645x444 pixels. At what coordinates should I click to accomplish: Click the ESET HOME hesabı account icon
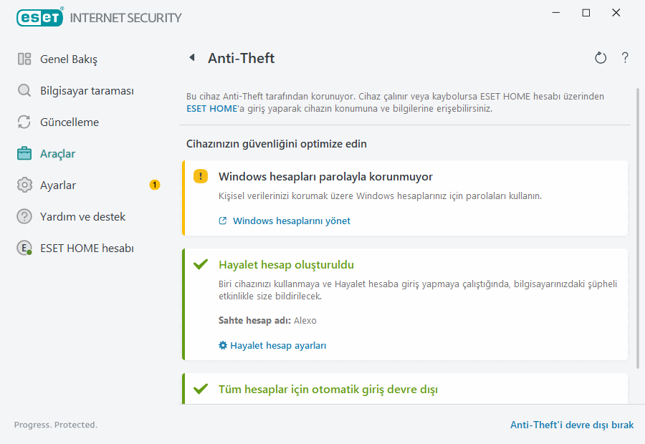[23, 248]
